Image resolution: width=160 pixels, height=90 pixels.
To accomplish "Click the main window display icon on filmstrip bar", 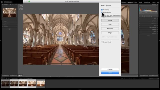I will 2,78.
